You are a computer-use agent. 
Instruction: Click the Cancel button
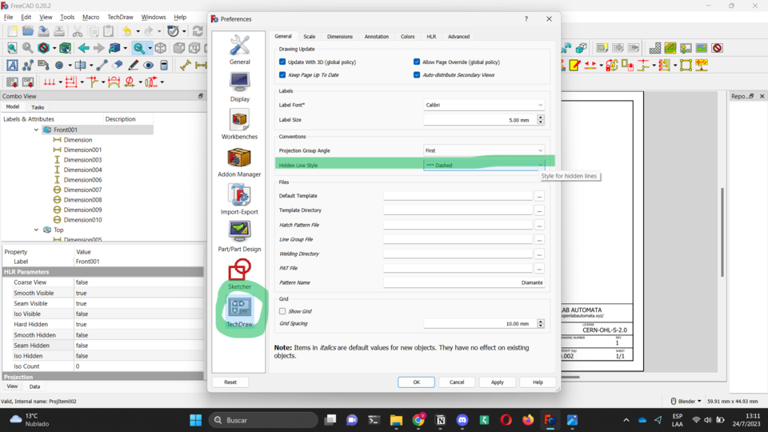tap(457, 382)
